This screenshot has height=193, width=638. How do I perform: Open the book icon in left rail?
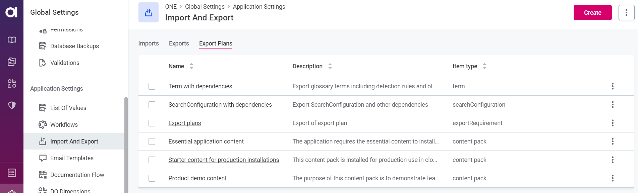(12, 40)
